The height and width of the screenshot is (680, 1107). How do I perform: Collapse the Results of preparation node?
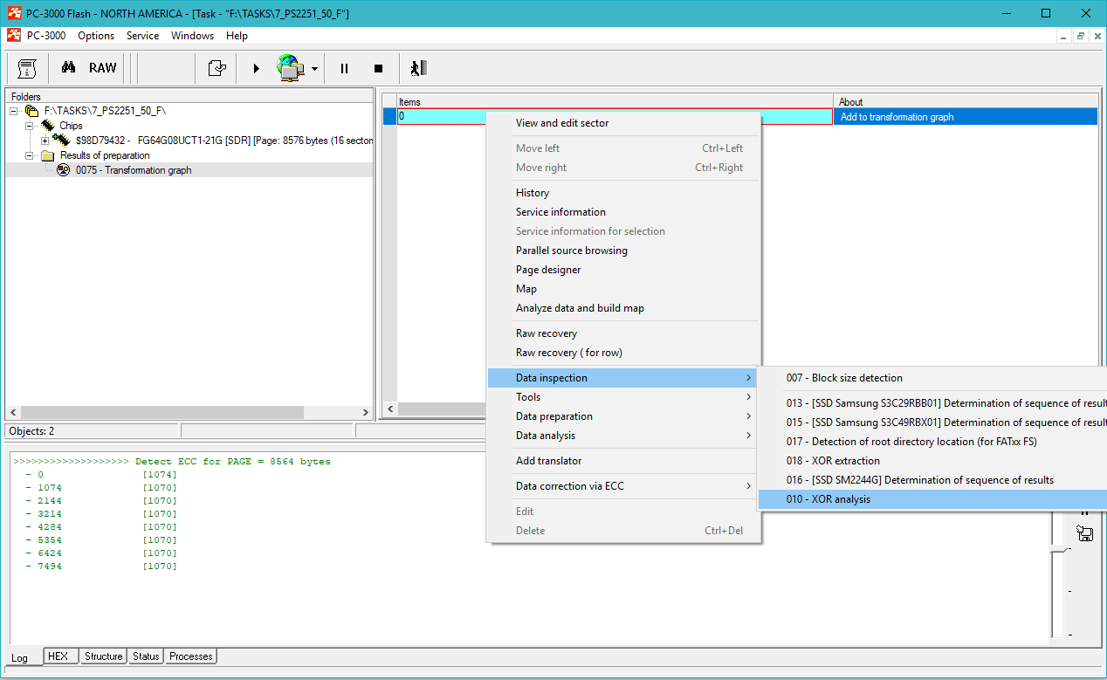coord(30,155)
